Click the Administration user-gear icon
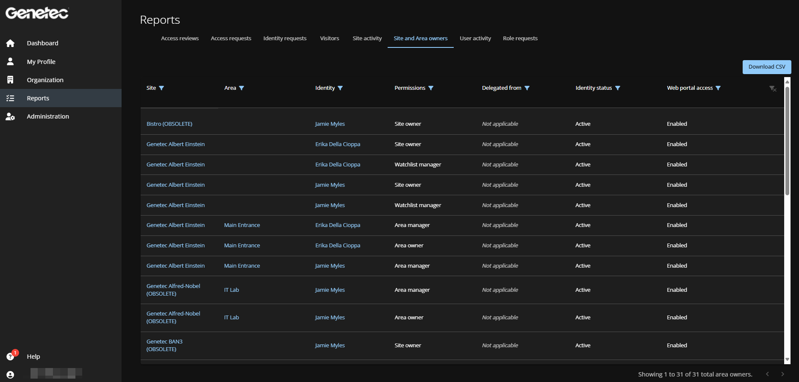This screenshot has width=799, height=382. 10,116
